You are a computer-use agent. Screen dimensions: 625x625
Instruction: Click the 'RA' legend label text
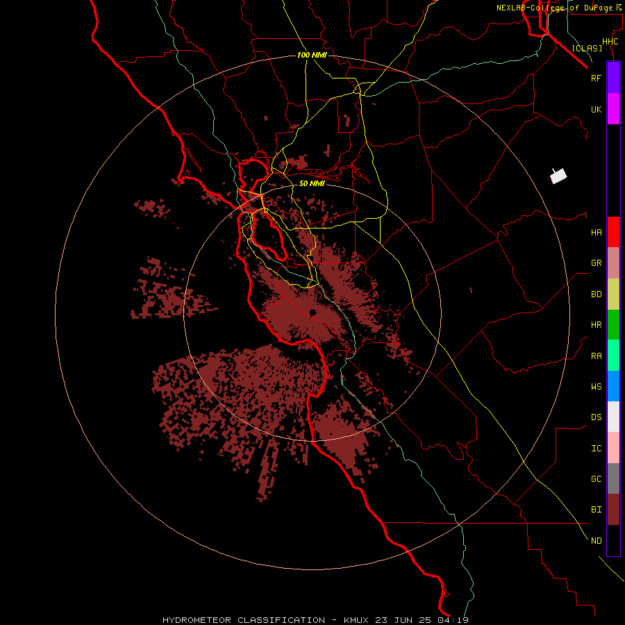coord(597,356)
